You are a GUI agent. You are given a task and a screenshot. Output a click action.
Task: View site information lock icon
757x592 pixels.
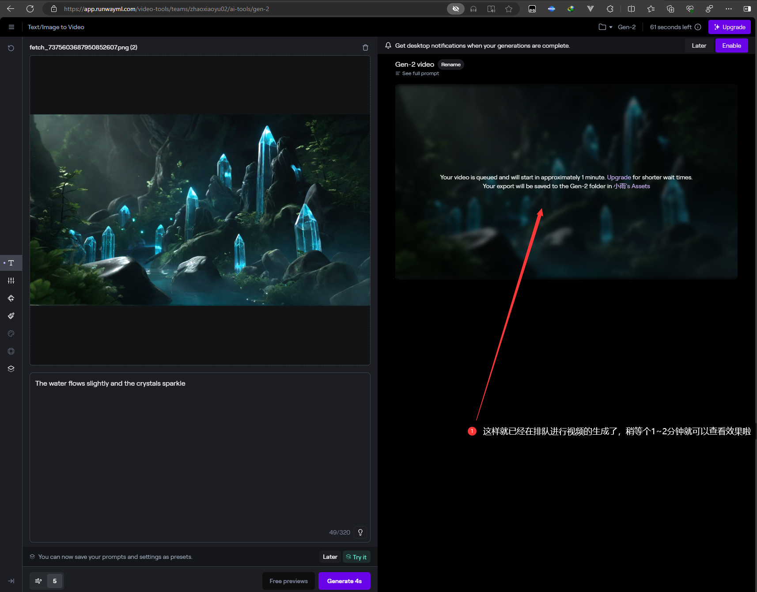(x=54, y=9)
